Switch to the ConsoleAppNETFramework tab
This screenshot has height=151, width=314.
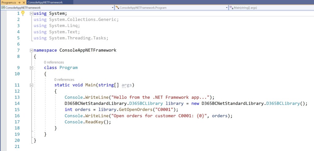point(45,2)
